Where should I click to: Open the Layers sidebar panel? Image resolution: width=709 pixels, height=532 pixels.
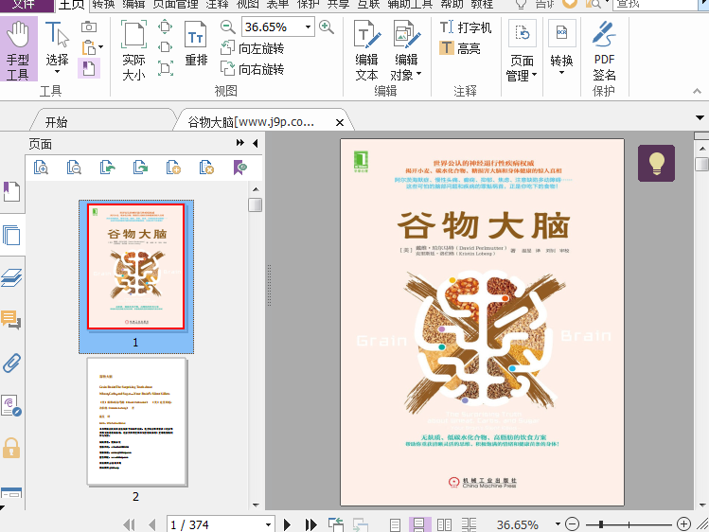[x=11, y=277]
